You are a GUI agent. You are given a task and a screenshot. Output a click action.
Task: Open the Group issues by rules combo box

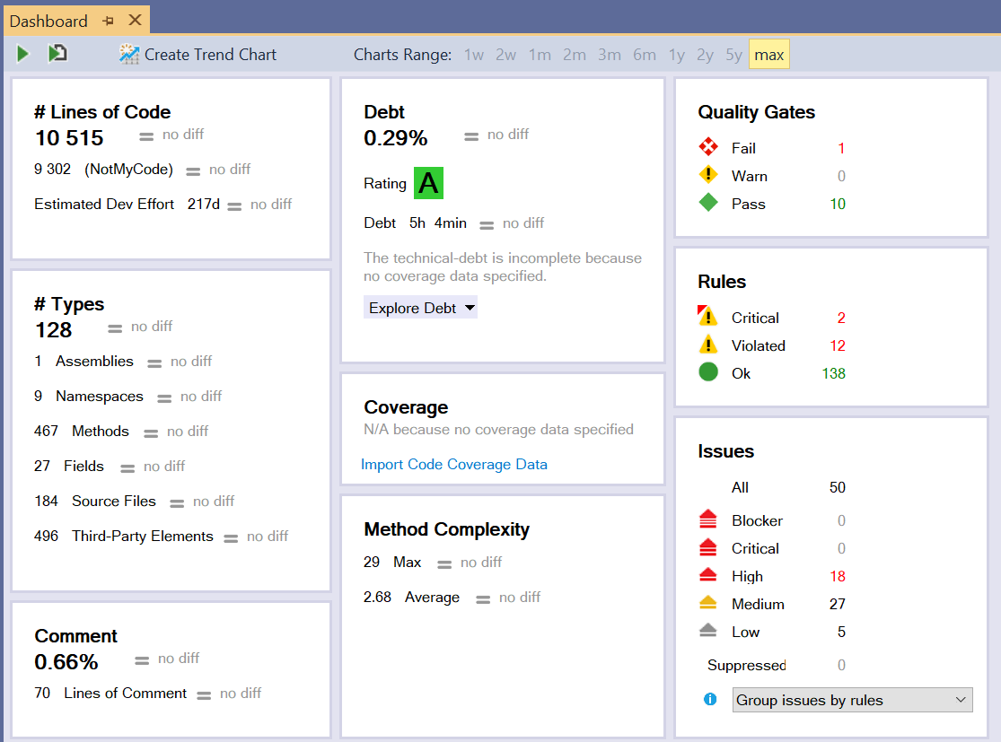[851, 700]
